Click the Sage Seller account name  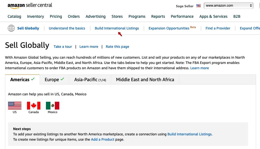click(x=185, y=6)
